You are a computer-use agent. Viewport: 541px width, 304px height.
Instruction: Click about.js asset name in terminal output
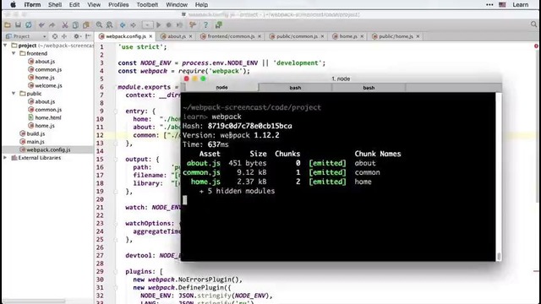click(x=203, y=163)
